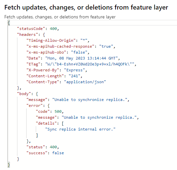Click the Content-Type value application/json
The image size is (177, 170).
85,82
